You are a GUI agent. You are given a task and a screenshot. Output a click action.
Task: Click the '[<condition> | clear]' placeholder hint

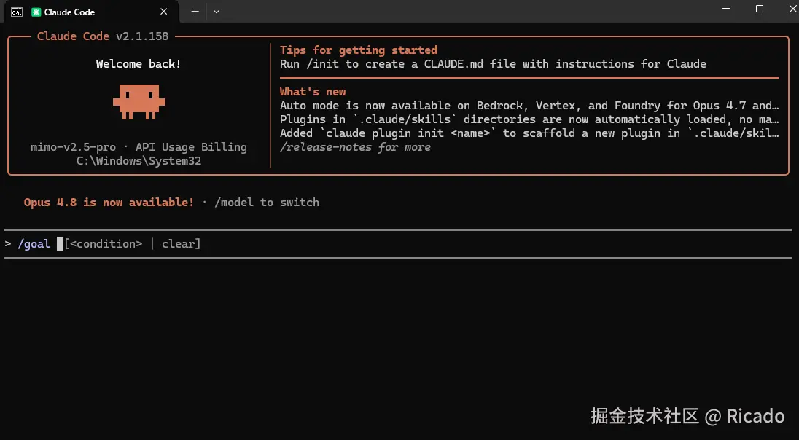(133, 244)
